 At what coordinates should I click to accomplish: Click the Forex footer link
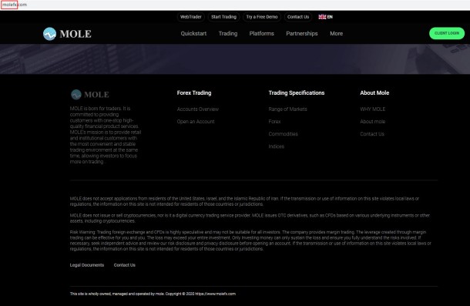274,122
